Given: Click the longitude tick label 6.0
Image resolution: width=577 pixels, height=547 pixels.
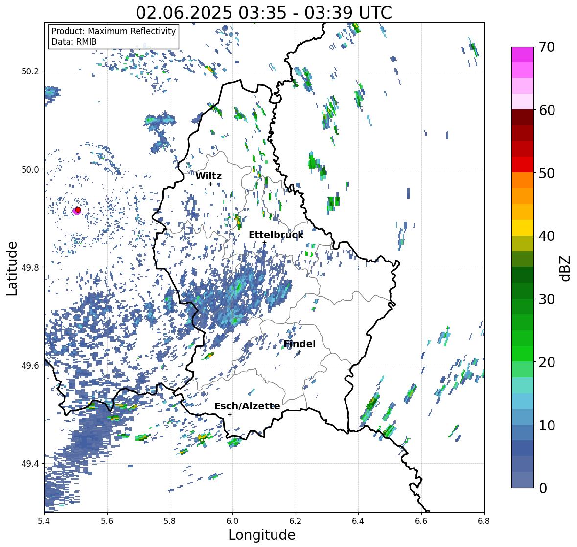Looking at the screenshot, I should 232,521.
